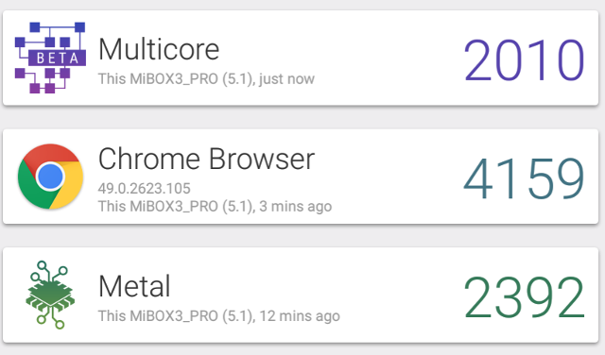Open the Multicore benchmark title

(x=159, y=49)
